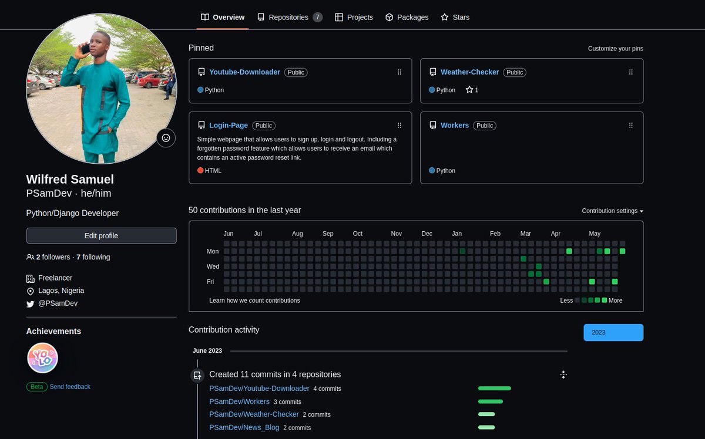Open the Overview tab
The image size is (705, 439).
223,17
